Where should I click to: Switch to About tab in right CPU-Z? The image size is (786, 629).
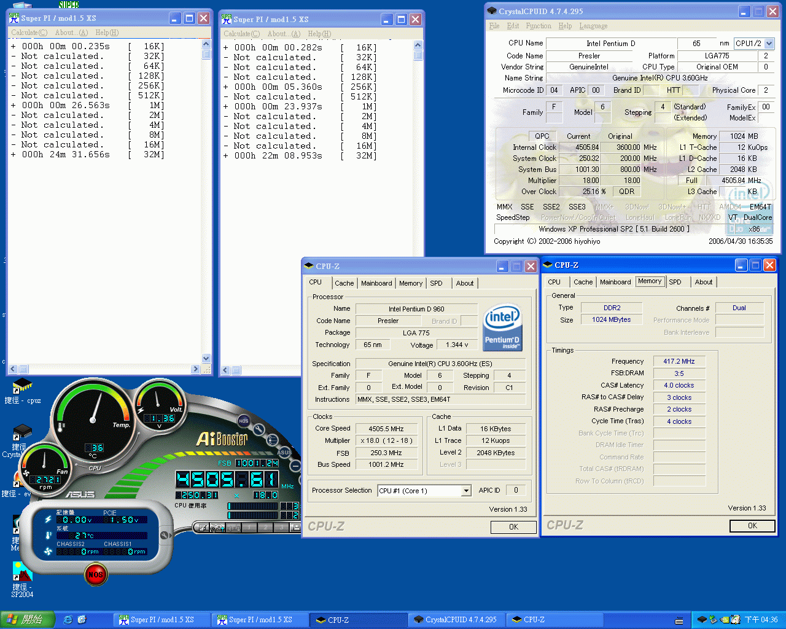coord(704,282)
